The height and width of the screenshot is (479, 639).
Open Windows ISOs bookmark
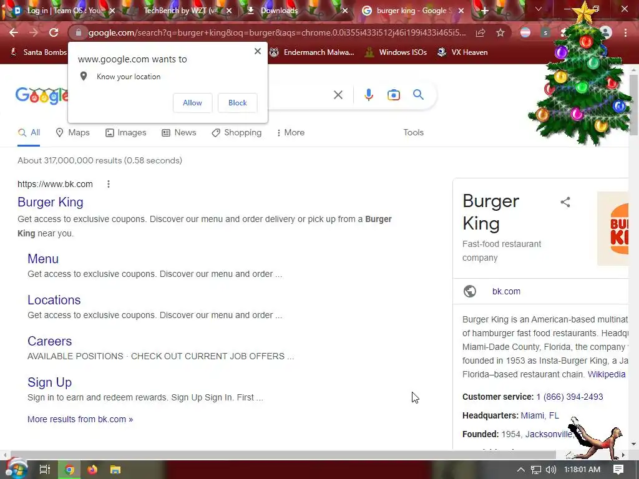(395, 52)
